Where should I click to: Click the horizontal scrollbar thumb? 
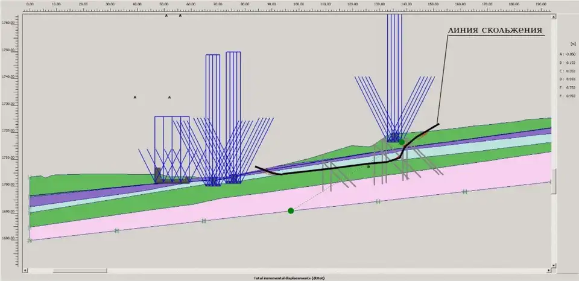[80, 270]
